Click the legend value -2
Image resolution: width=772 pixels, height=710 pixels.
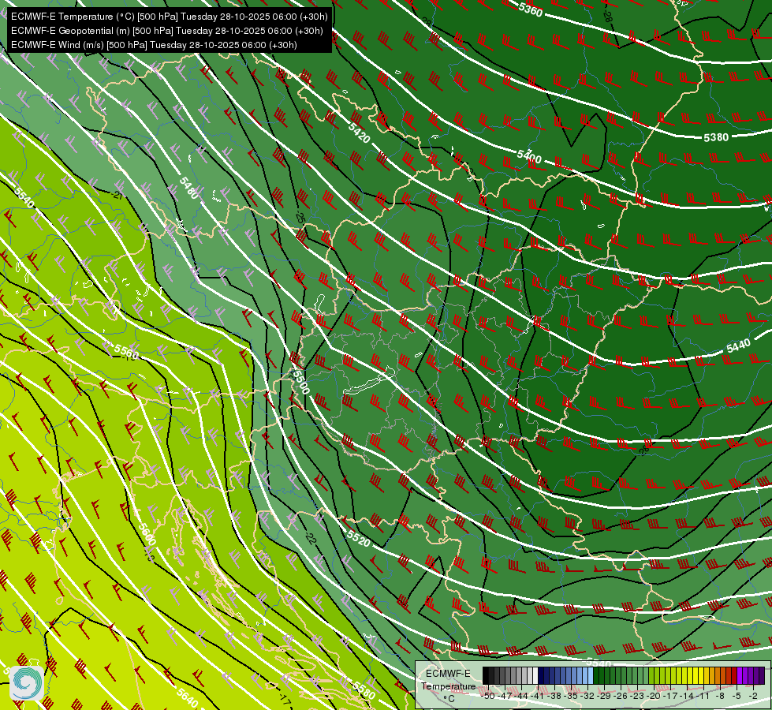coord(753,696)
